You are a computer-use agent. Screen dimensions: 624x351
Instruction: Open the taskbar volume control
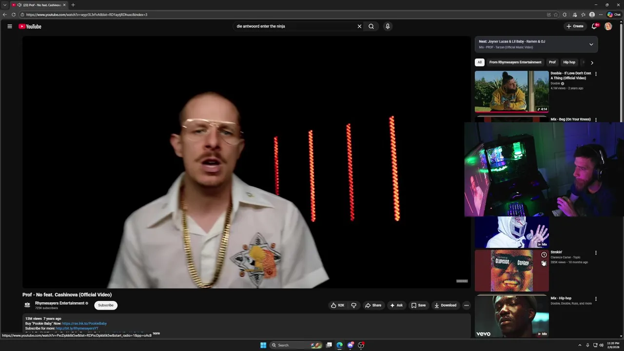point(601,345)
